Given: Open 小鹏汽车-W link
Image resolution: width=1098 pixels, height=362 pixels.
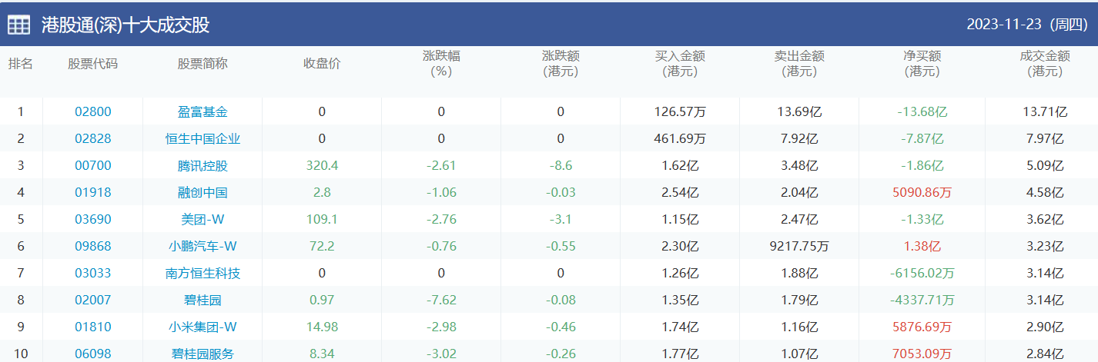Looking at the screenshot, I should 203,246.
